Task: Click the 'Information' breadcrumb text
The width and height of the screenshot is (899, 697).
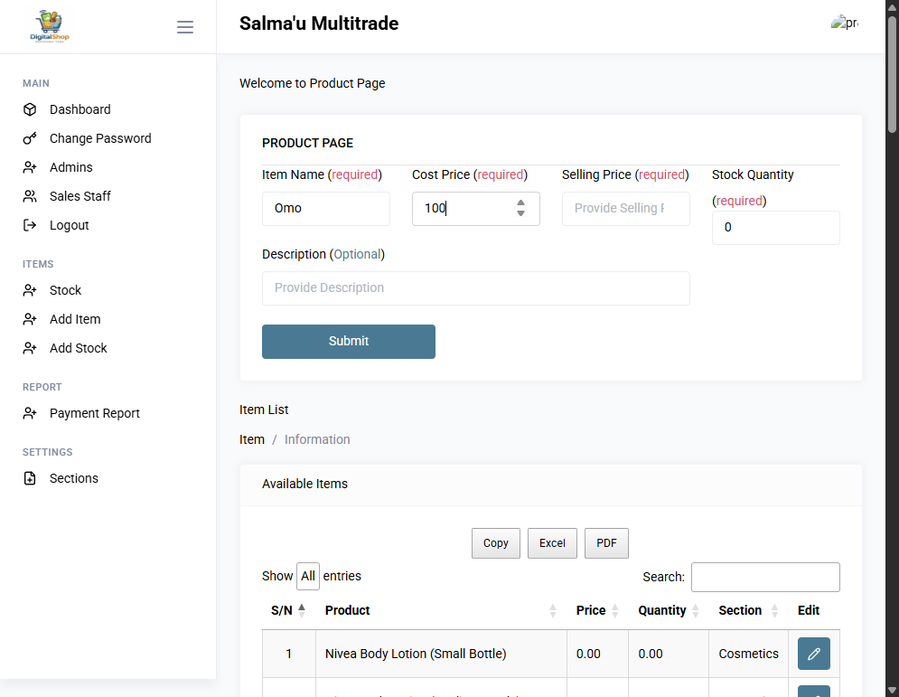Action: tap(317, 439)
